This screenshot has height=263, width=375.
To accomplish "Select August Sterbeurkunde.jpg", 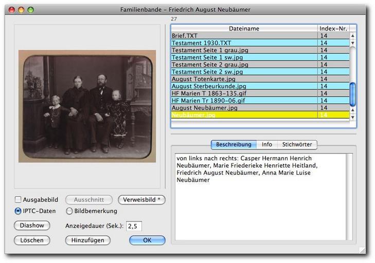I will (x=260, y=86).
